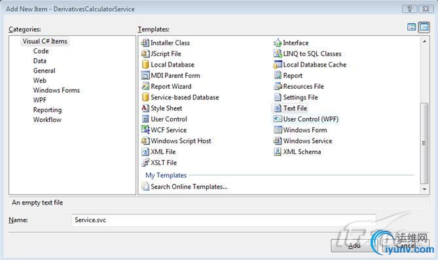Select the XML File template icon
Image resolution: width=438 pixels, height=260 pixels.
[x=145, y=152]
